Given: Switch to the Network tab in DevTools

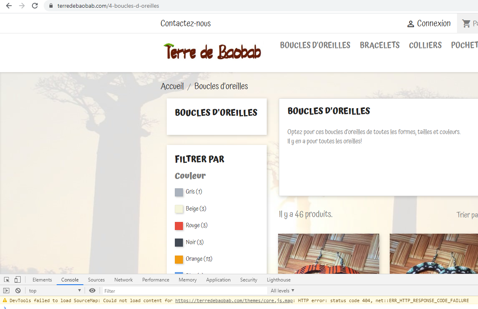Looking at the screenshot, I should (x=123, y=279).
